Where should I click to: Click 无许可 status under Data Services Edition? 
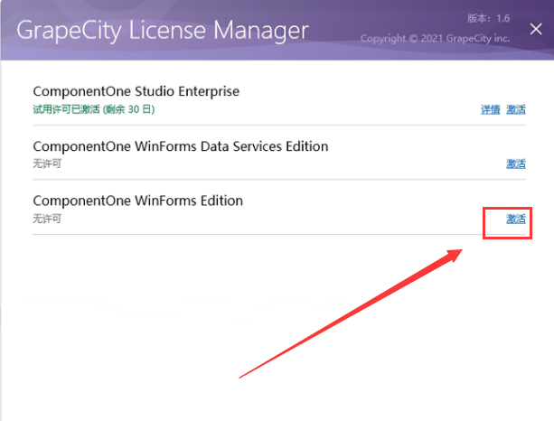pos(47,164)
